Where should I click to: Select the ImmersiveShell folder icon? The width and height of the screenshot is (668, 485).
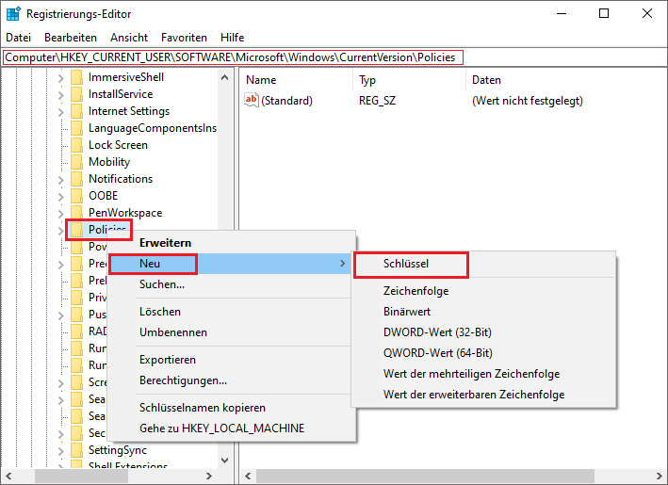tap(76, 77)
